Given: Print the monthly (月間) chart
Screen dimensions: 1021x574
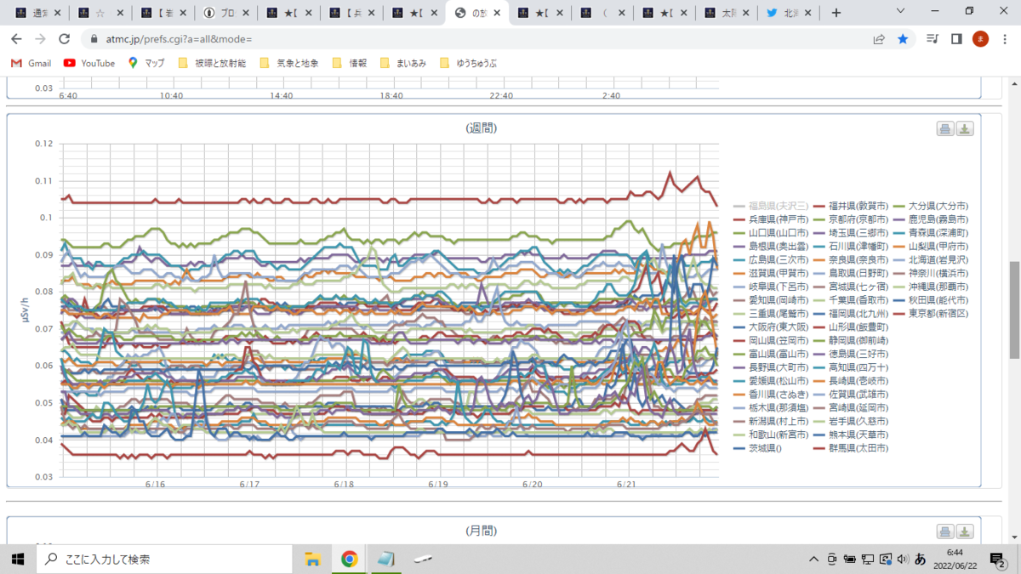Looking at the screenshot, I should point(944,531).
